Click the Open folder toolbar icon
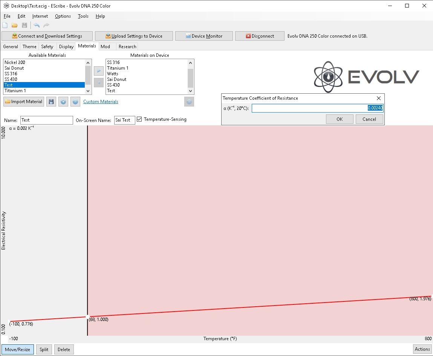The width and height of the screenshot is (433, 356). 15,25
